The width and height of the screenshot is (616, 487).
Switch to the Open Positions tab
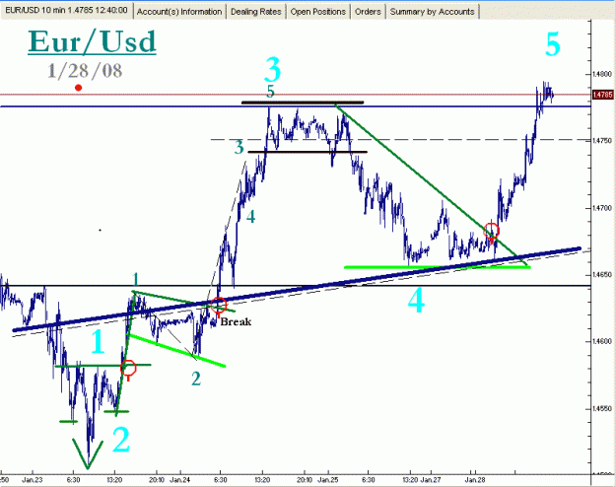317,12
